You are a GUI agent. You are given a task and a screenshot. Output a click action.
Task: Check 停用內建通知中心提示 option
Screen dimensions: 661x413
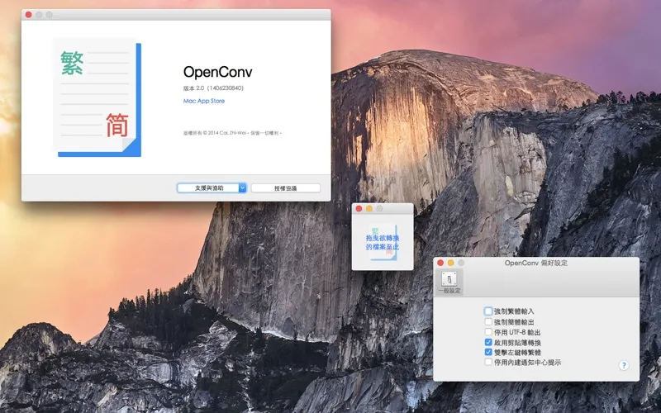[x=488, y=362]
